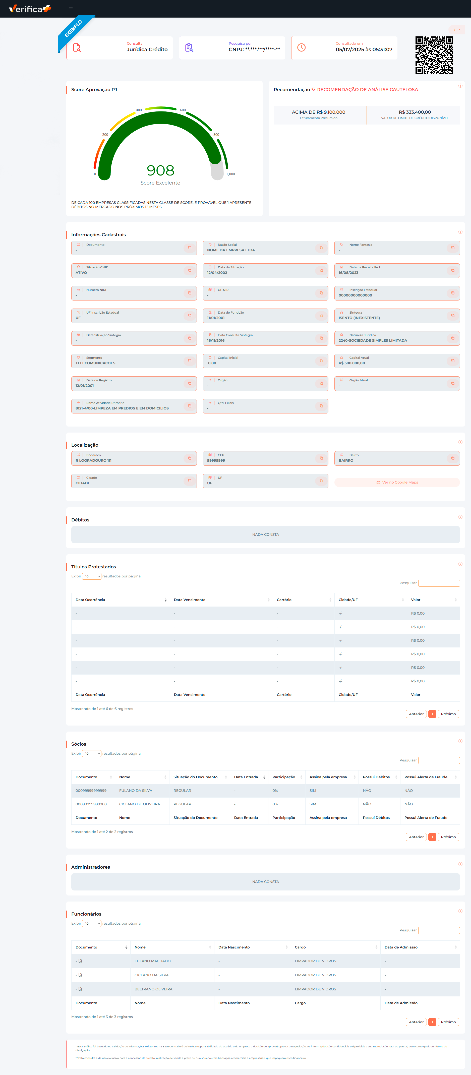Screen dimensions: 471x1075
Task: Sort Funcionários table by Cargo column
Action: 335,947
